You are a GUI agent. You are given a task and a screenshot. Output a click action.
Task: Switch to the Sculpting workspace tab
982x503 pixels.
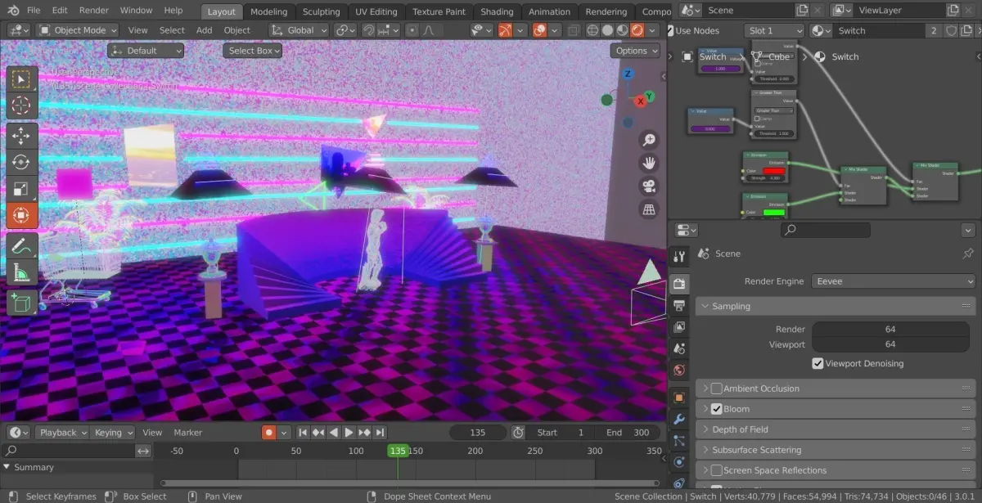[321, 11]
